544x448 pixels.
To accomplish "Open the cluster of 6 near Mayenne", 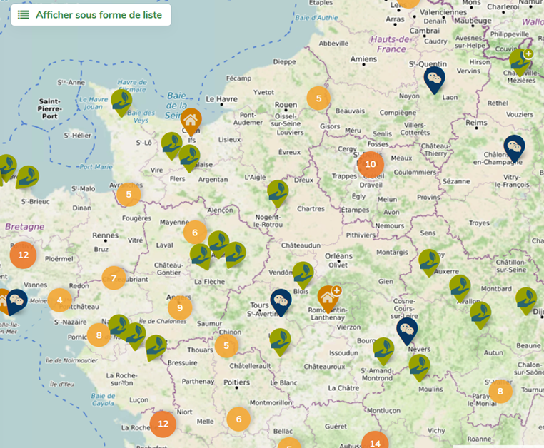I will coord(195,233).
